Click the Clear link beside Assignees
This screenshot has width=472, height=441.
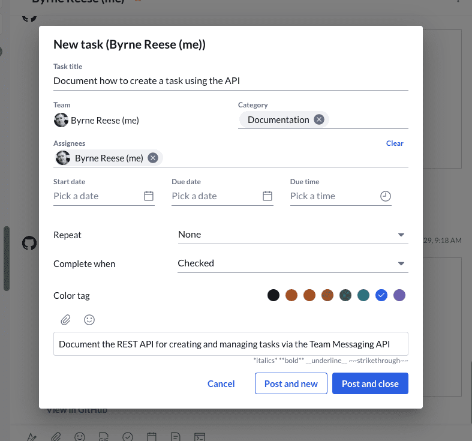[395, 143]
